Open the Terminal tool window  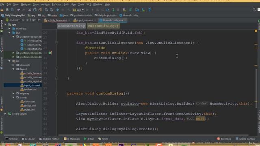11,139
